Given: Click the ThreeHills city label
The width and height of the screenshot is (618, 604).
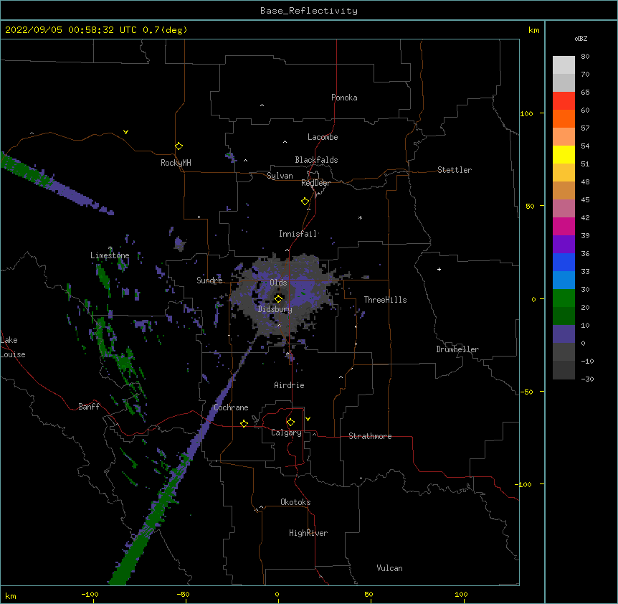Looking at the screenshot, I should (x=385, y=300).
